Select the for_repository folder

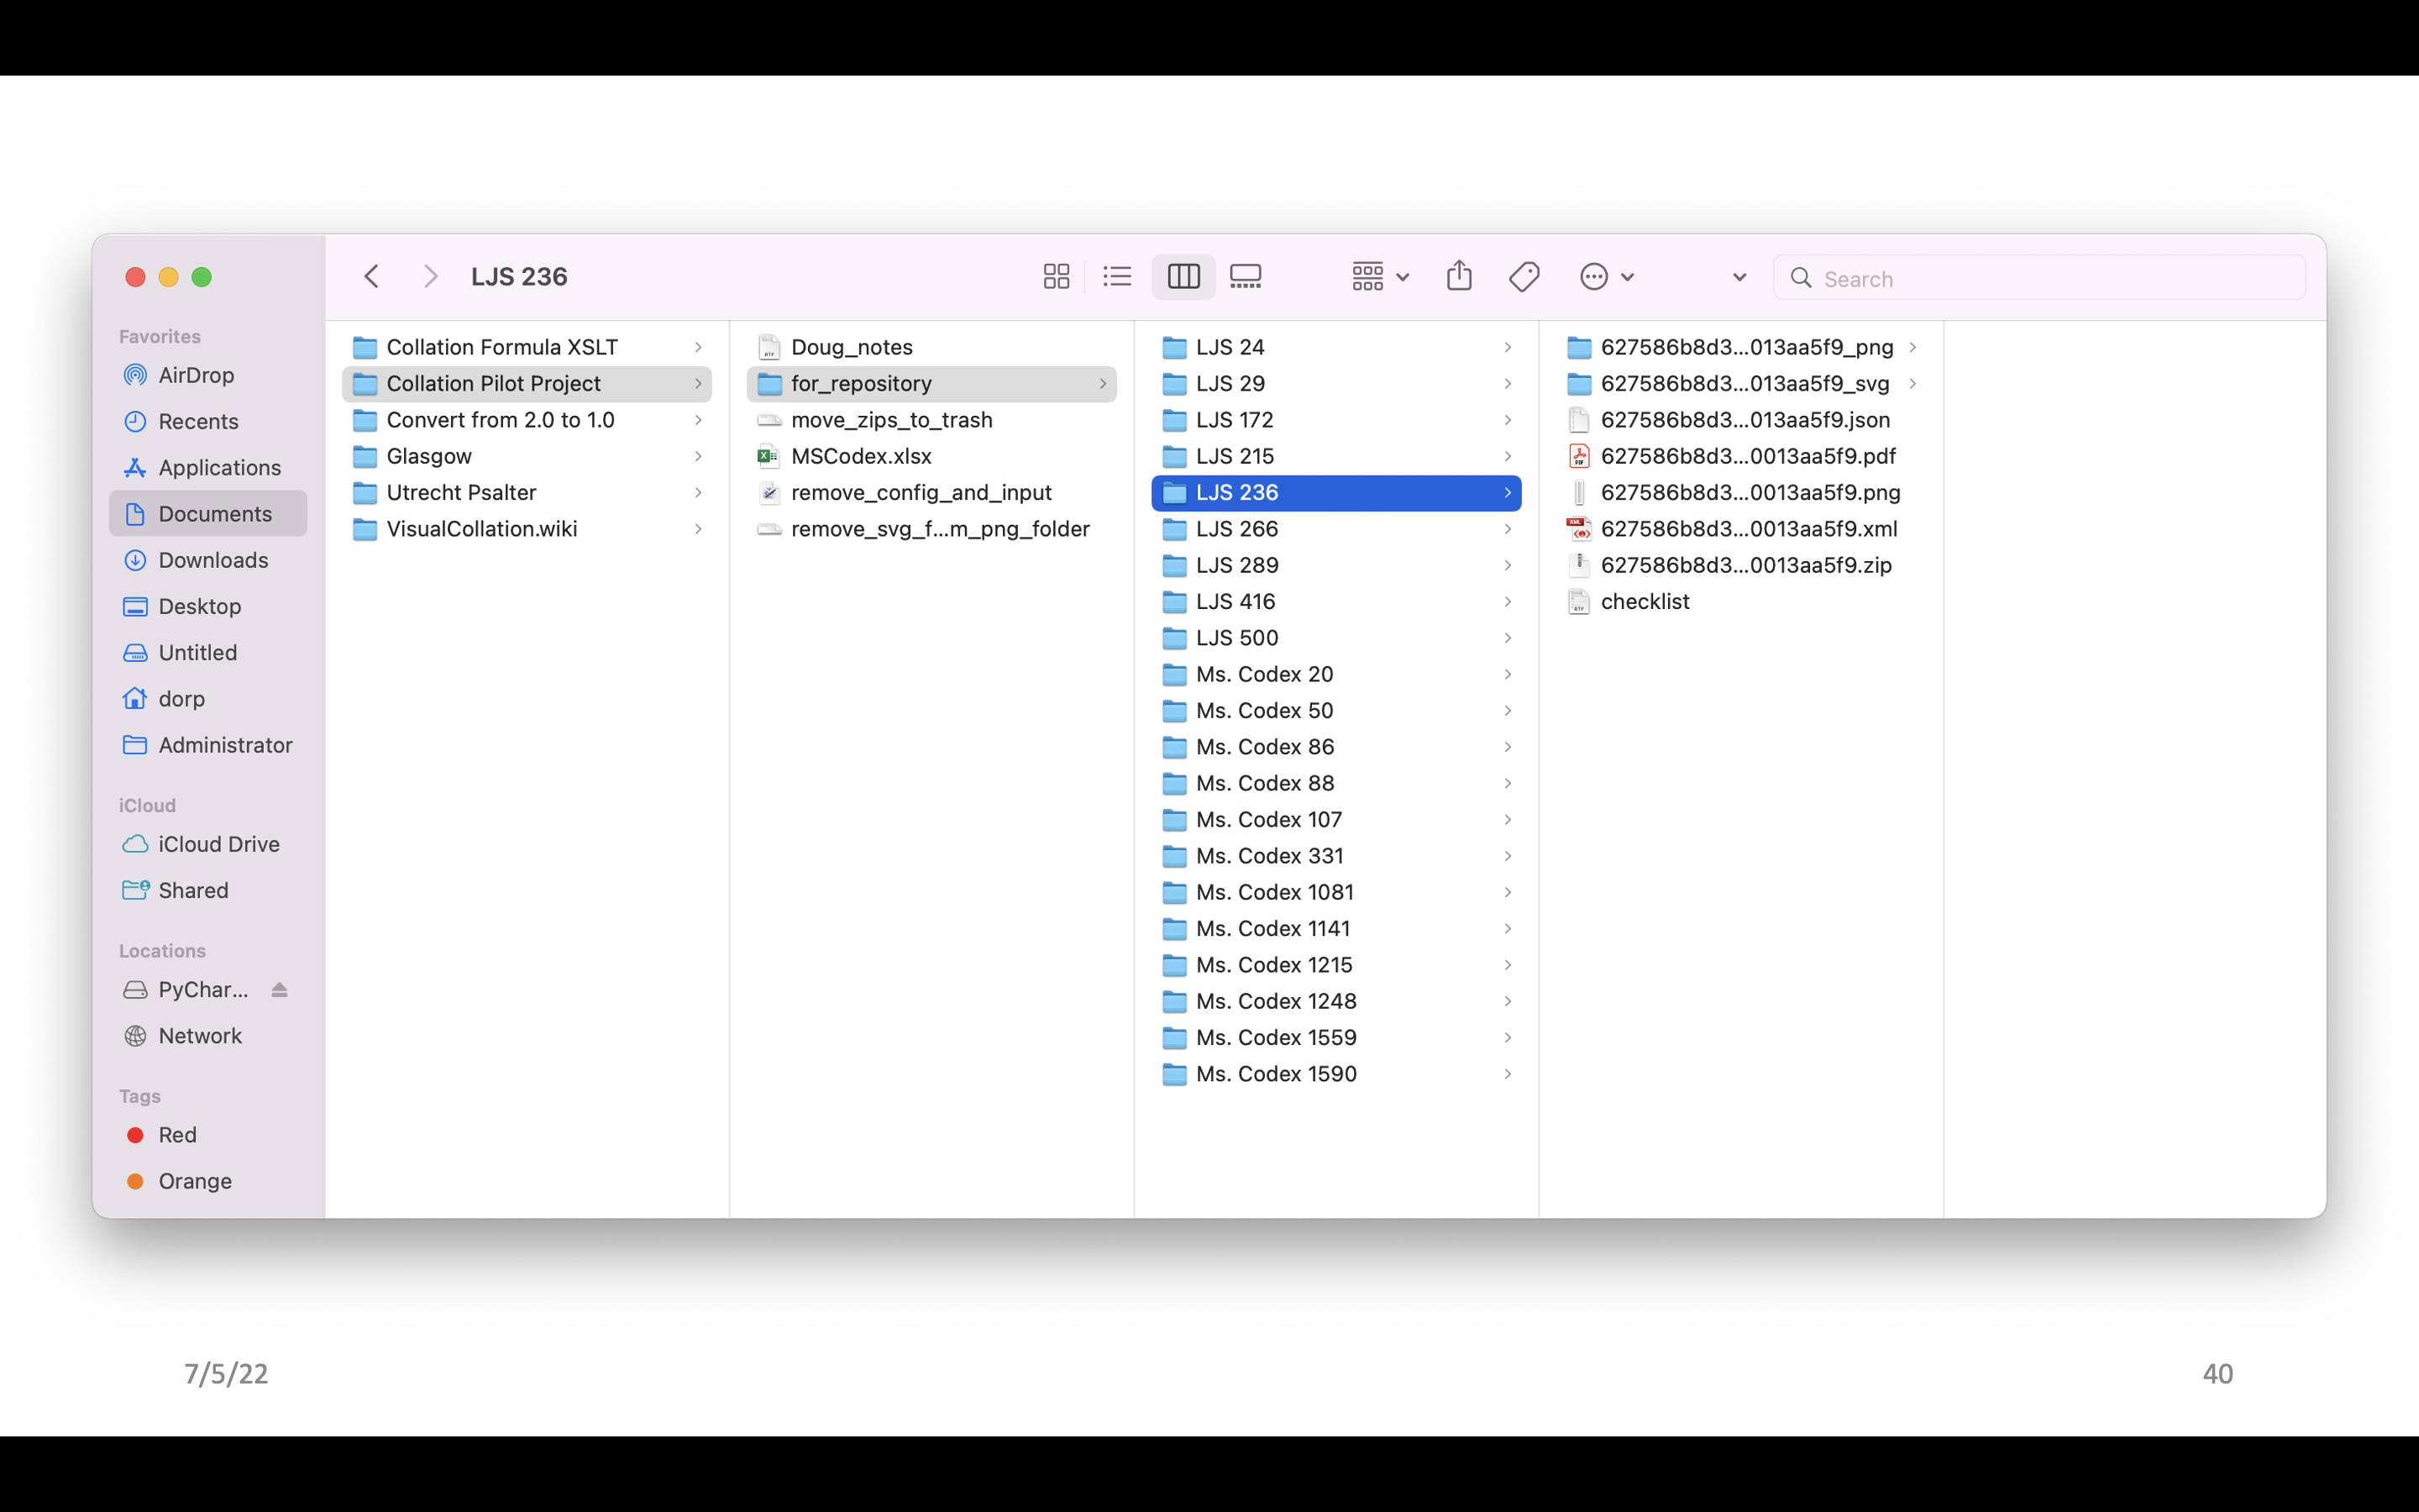pos(931,384)
